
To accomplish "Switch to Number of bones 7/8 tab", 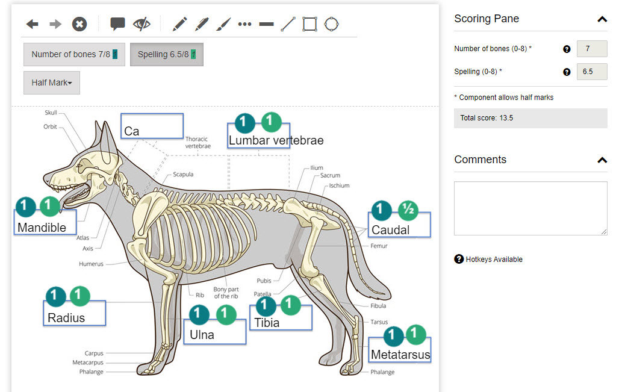I will (74, 54).
